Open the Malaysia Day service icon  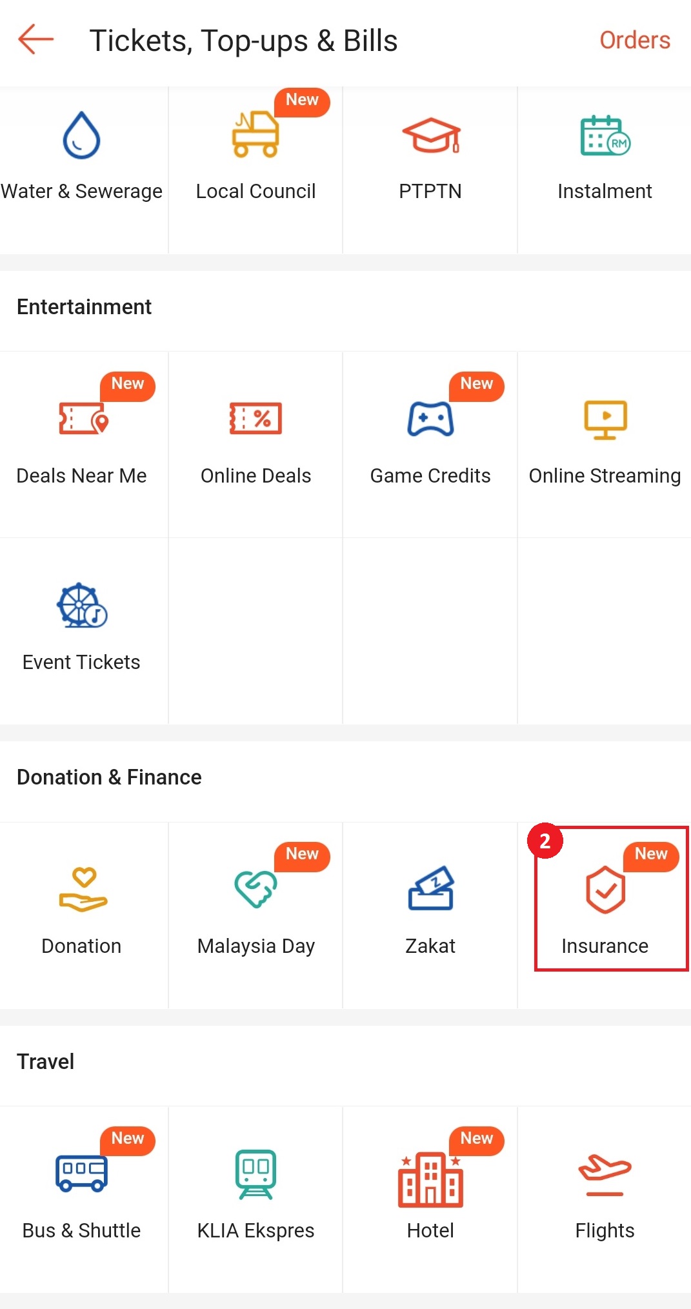click(255, 890)
